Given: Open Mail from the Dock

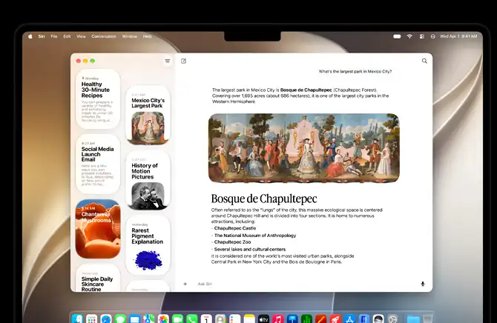Looking at the screenshot, I should click(x=134, y=319).
